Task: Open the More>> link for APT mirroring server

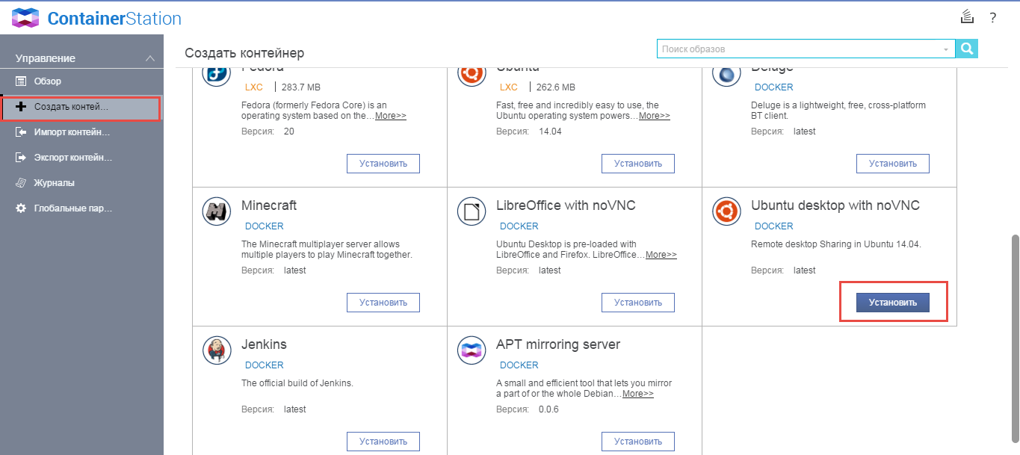Action: (x=638, y=394)
